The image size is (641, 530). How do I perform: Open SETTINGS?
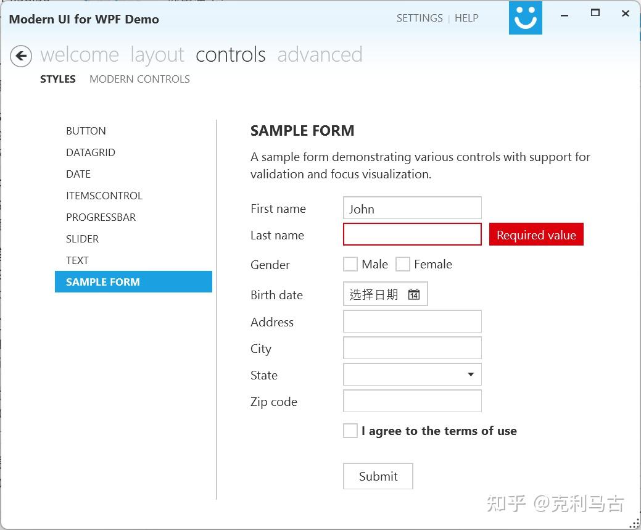coord(420,18)
